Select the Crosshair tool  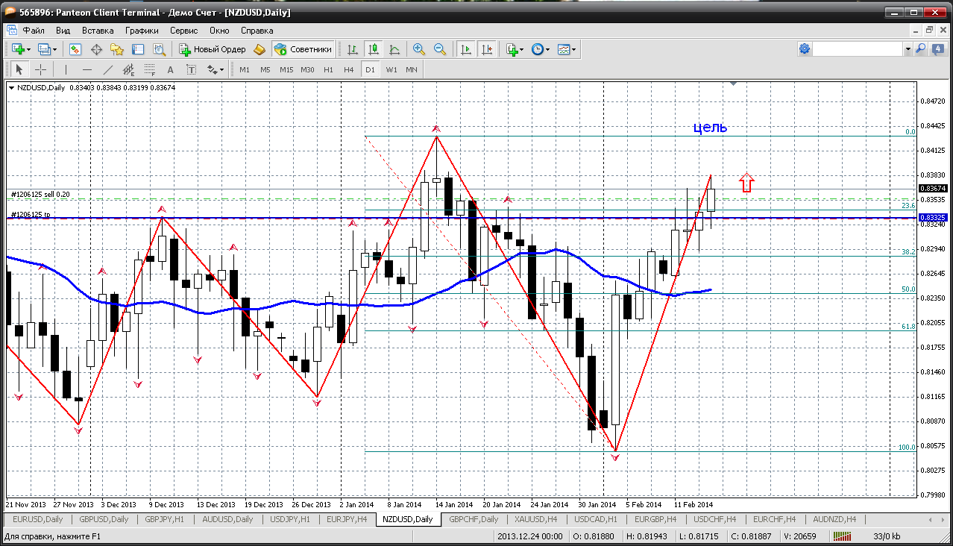(40, 69)
